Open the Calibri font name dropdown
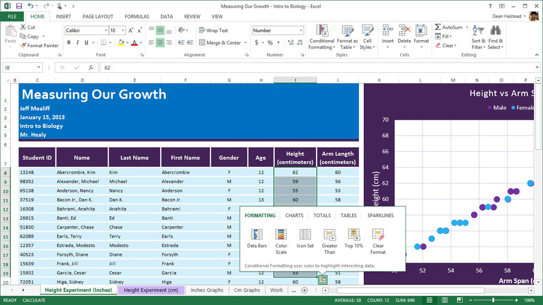 (x=106, y=30)
